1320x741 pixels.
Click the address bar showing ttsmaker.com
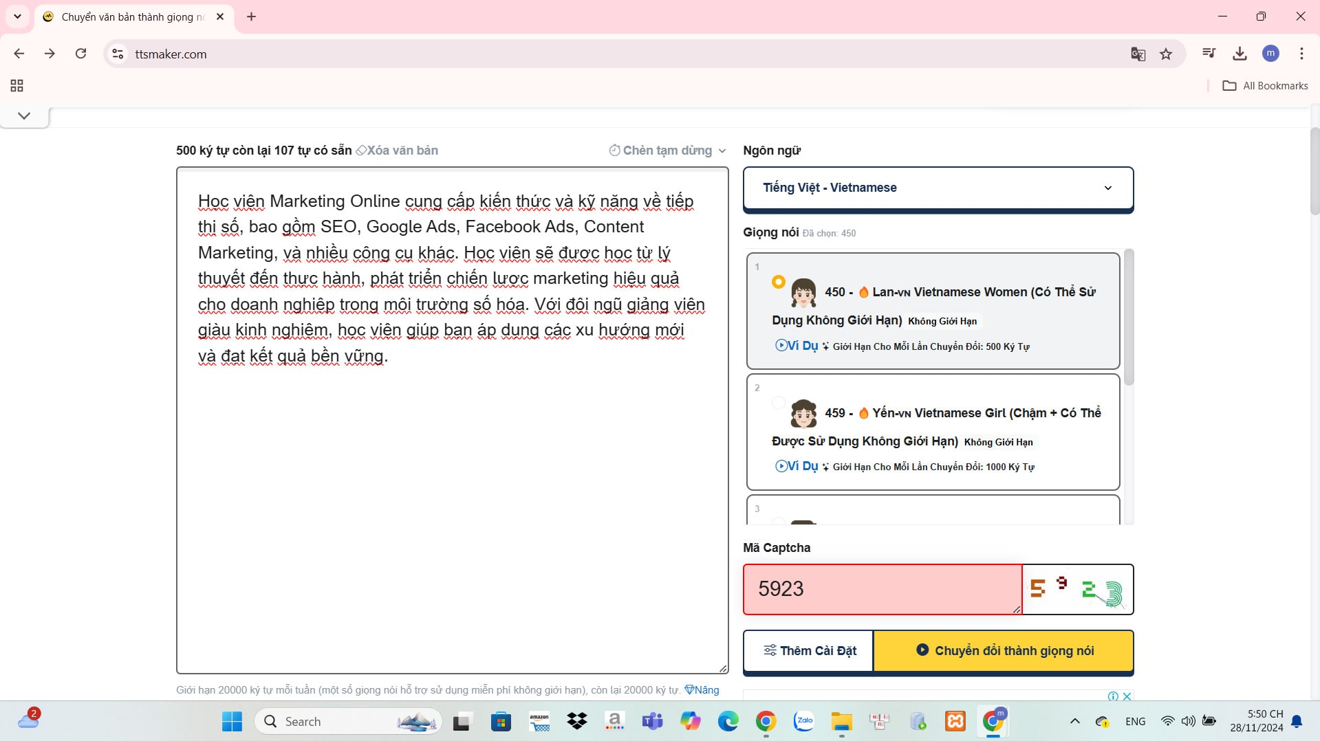click(619, 54)
